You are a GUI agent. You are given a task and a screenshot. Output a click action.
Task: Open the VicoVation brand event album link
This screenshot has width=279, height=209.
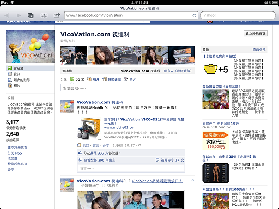[157, 181]
